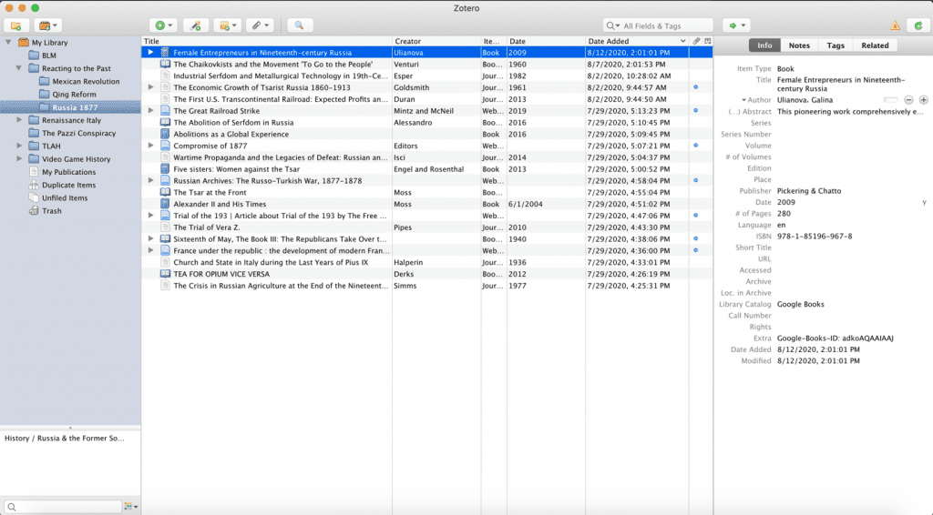The image size is (933, 515).
Task: Open the Add Attachment paperclip menu
Action: (x=260, y=25)
